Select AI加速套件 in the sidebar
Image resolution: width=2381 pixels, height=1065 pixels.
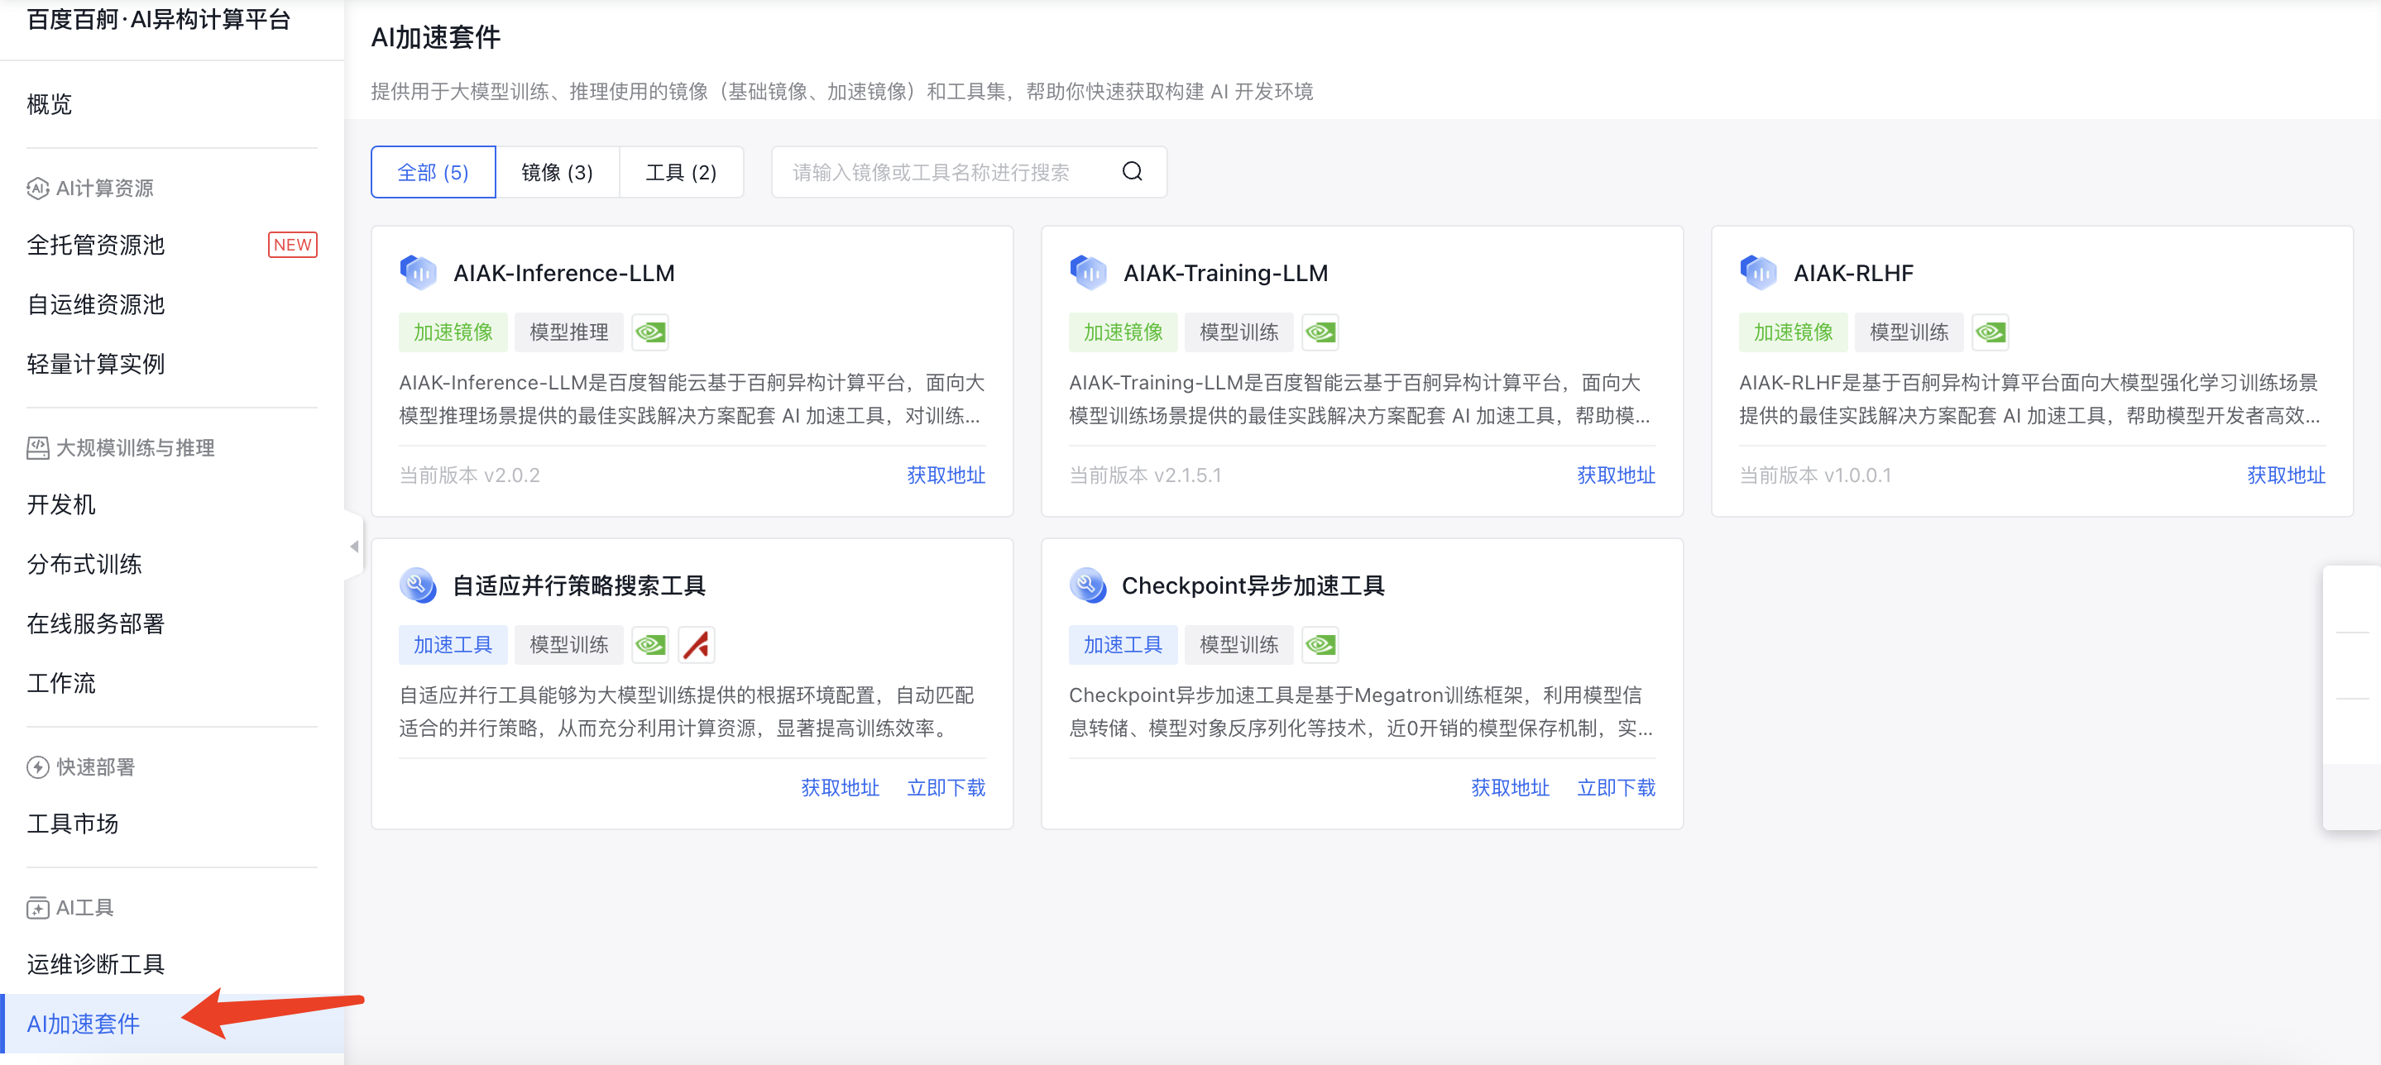coord(172,1024)
